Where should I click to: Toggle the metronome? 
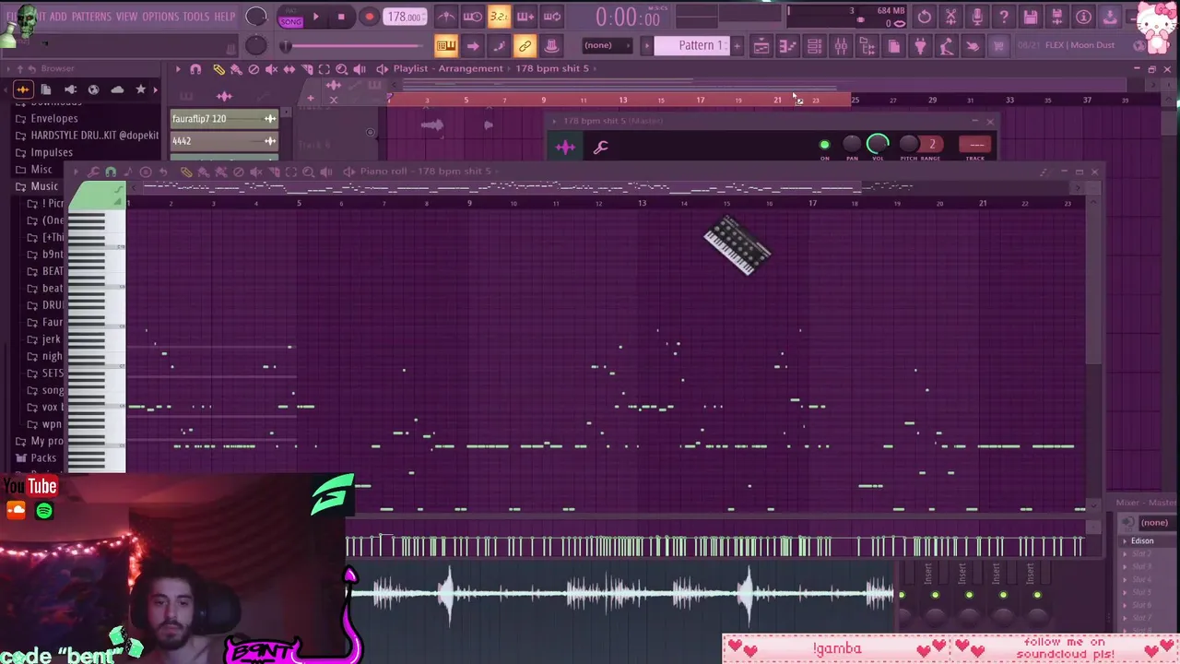pos(445,17)
